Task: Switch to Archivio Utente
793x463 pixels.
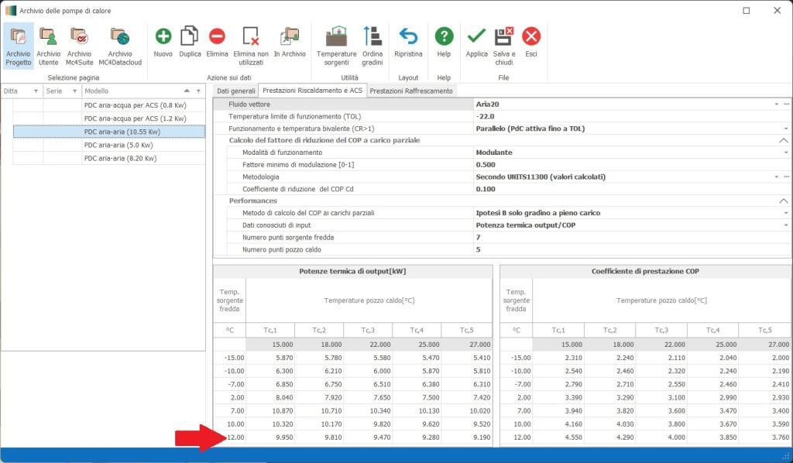Action: 49,46
